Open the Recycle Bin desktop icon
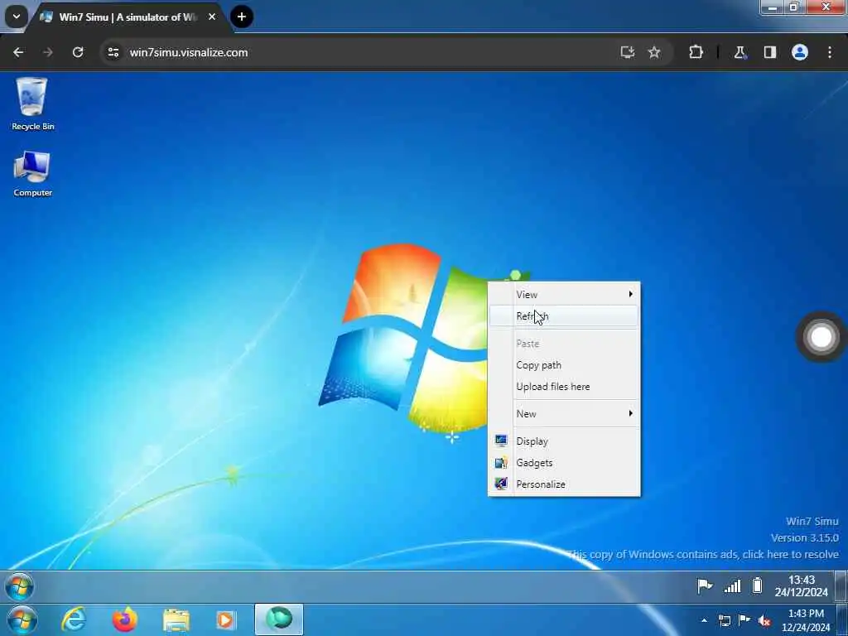 [x=32, y=104]
